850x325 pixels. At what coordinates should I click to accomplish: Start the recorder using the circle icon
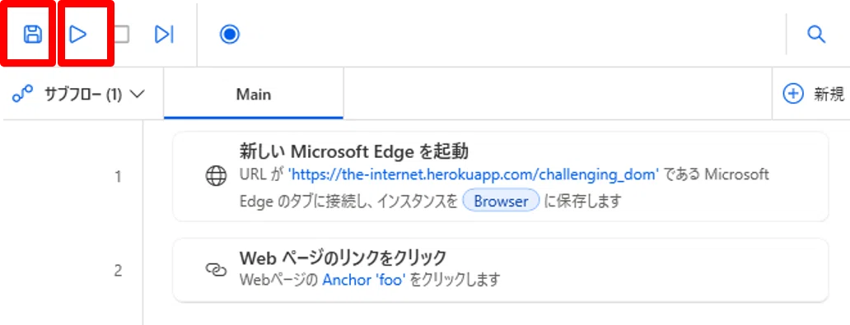[230, 34]
